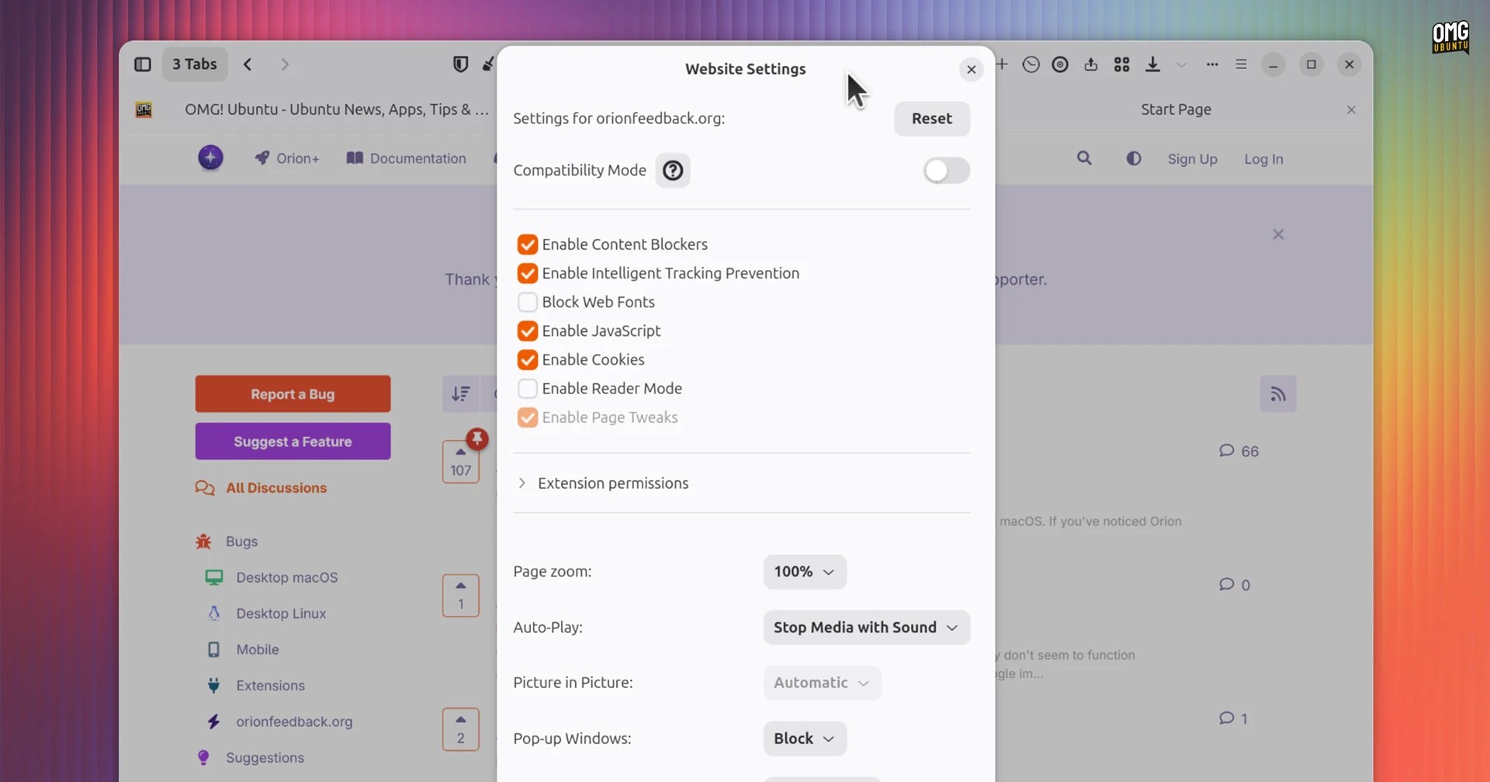Open Picture in Picture Automatic dropdown

[x=822, y=683]
